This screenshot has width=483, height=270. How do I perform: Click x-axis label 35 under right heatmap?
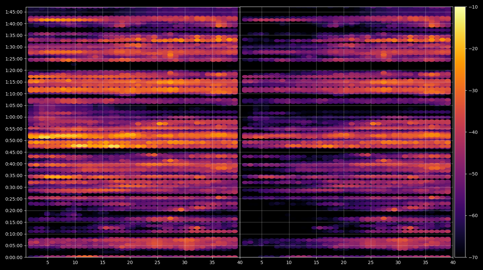click(x=425, y=263)
